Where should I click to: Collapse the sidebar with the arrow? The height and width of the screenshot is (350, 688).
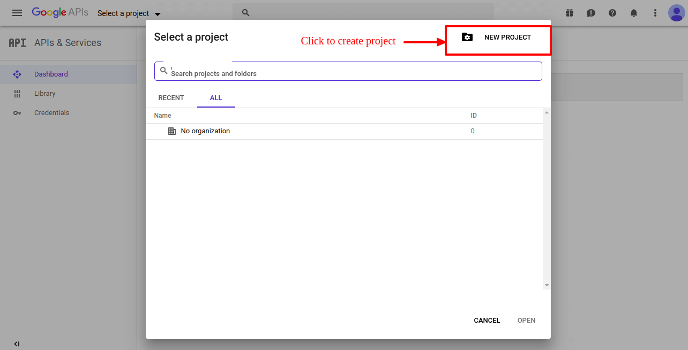(x=17, y=344)
